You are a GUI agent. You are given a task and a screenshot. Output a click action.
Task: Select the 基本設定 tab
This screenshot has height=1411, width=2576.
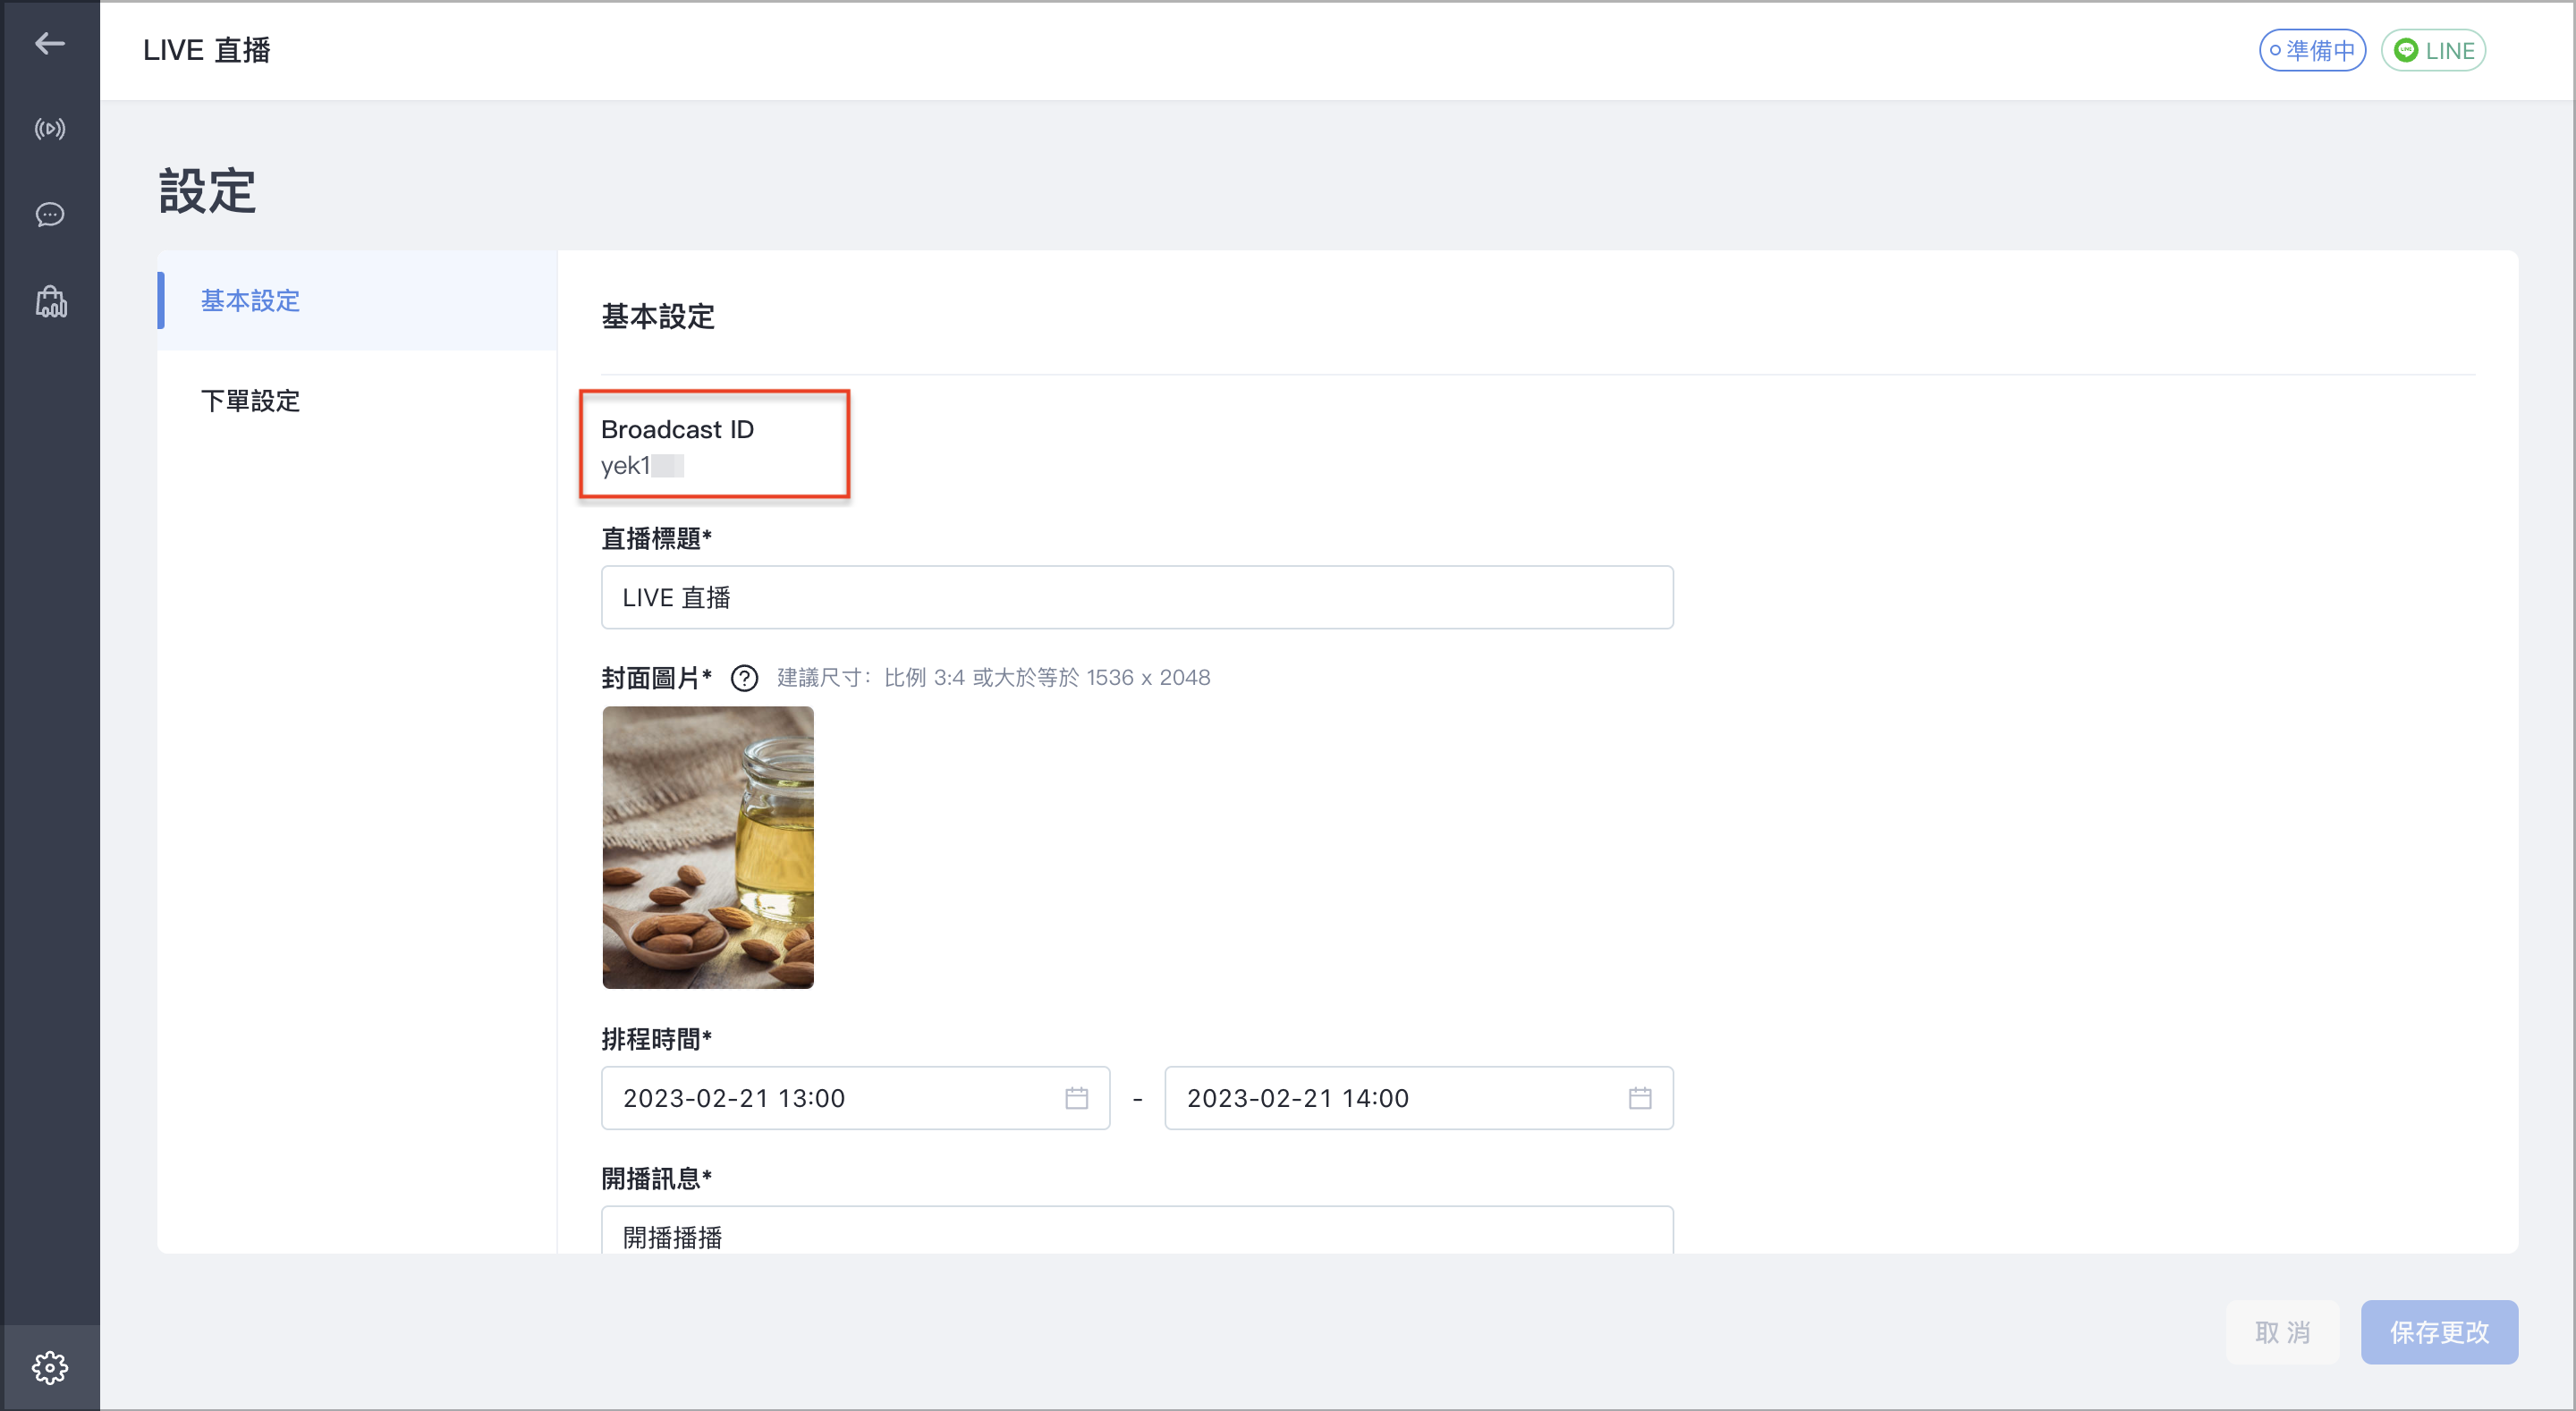click(357, 300)
